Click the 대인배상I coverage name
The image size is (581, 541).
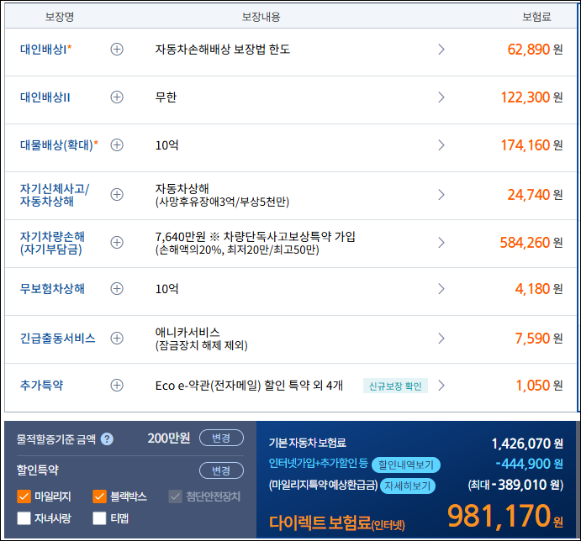(45, 50)
